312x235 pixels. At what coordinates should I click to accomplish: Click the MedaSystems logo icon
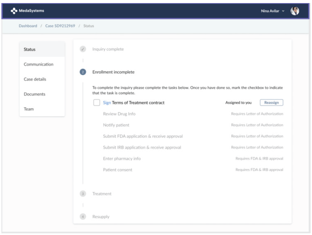[14, 11]
